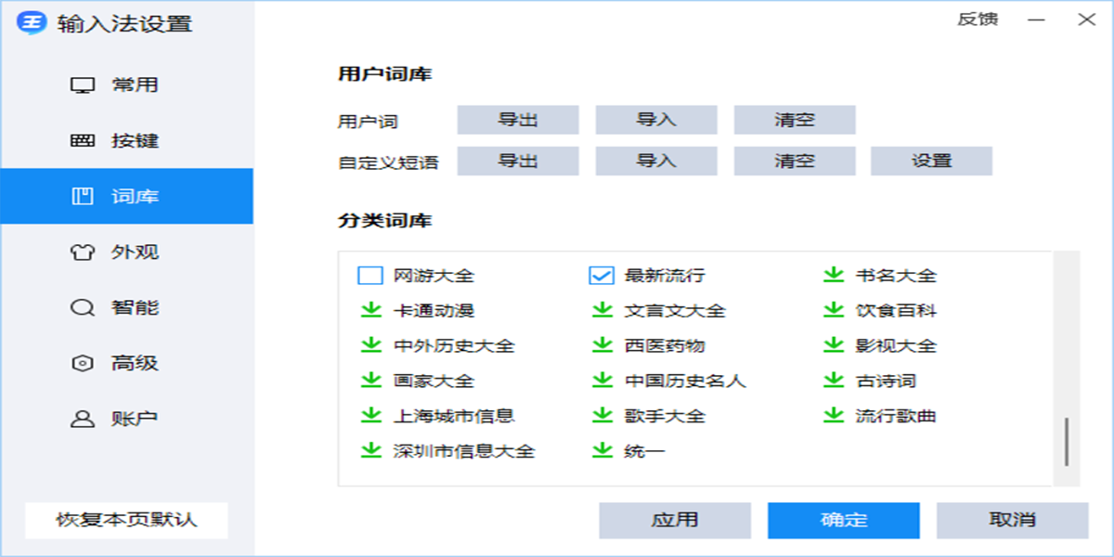Click the 应用 button

coord(676,520)
